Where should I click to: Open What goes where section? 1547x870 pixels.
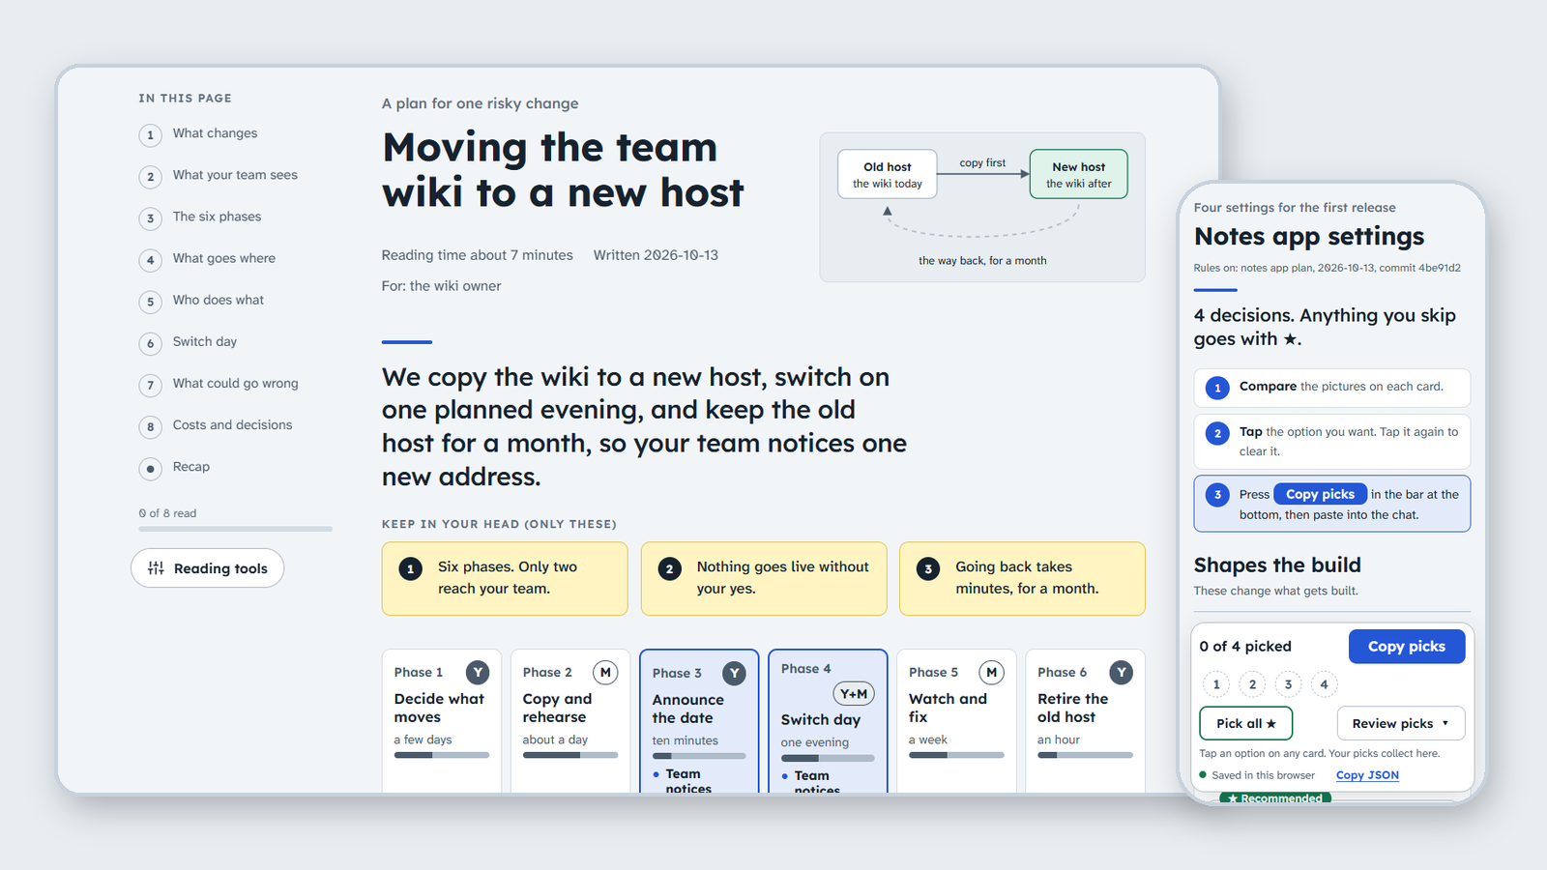point(223,258)
